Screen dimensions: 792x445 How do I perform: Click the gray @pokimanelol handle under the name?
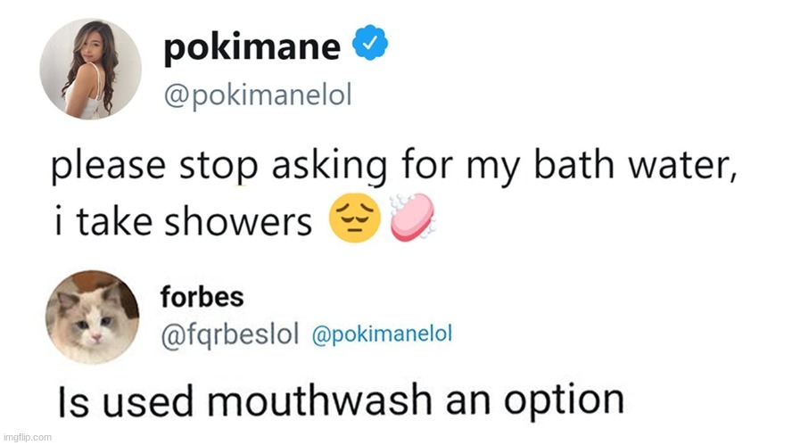click(x=258, y=95)
